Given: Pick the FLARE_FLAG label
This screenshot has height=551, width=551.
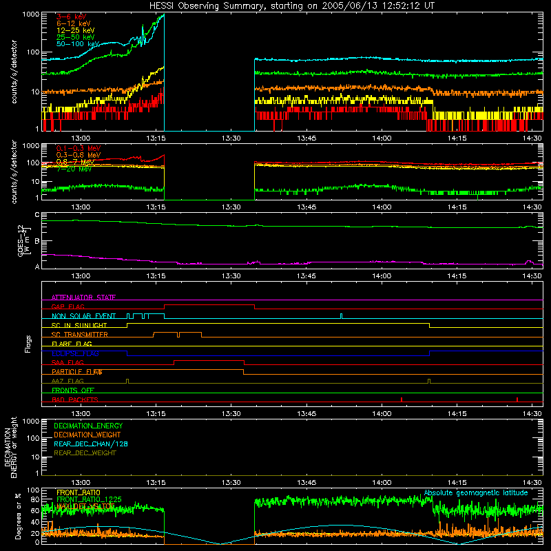Looking at the screenshot, I should 72,344.
